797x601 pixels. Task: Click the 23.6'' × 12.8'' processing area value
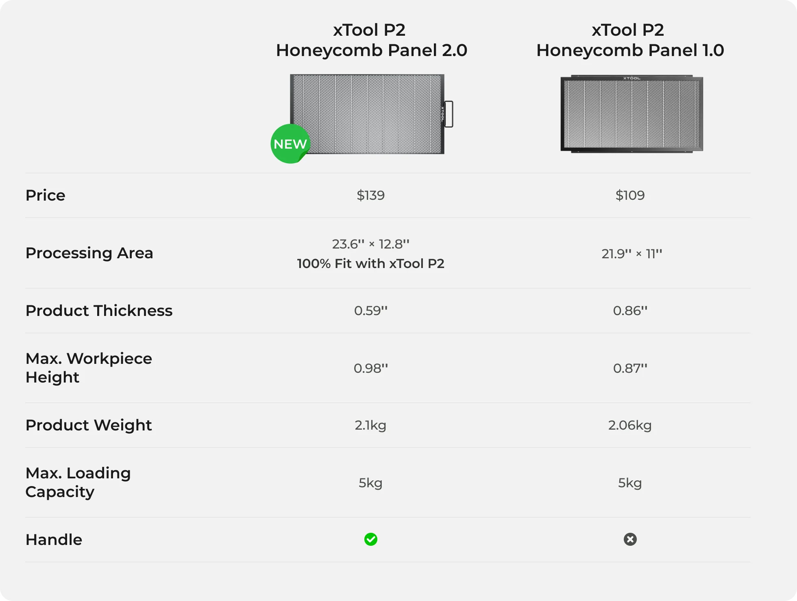tap(370, 244)
